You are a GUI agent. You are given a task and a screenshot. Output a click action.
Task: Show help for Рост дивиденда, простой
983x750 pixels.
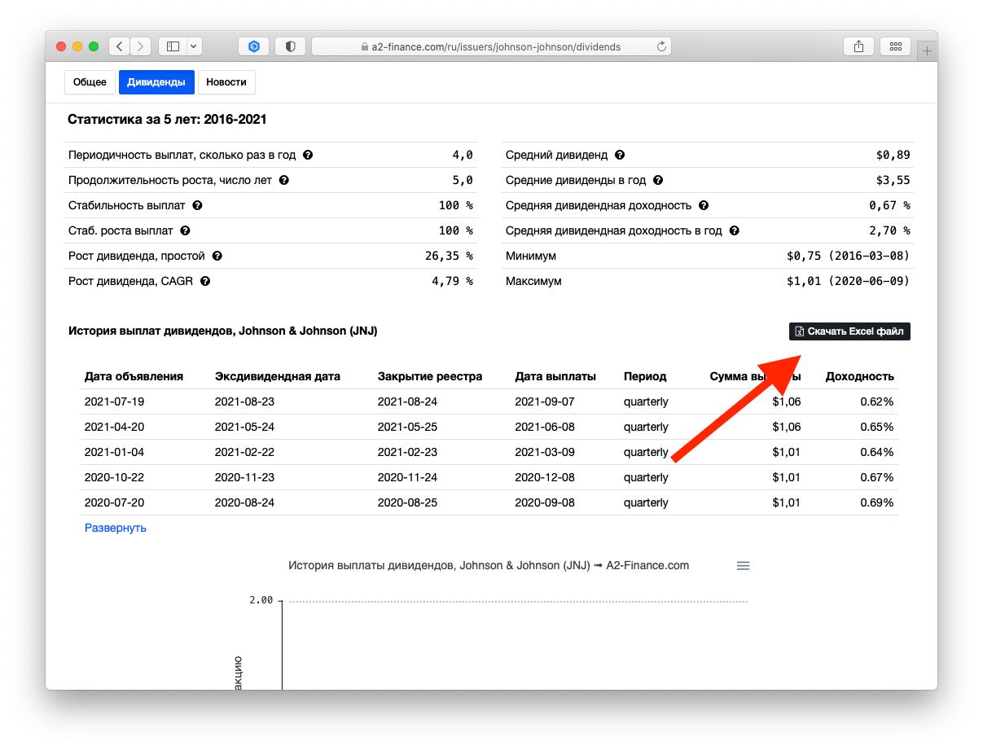217,256
